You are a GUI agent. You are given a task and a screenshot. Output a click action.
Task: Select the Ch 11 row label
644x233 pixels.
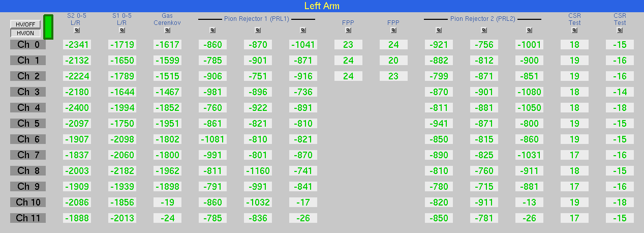click(x=28, y=218)
